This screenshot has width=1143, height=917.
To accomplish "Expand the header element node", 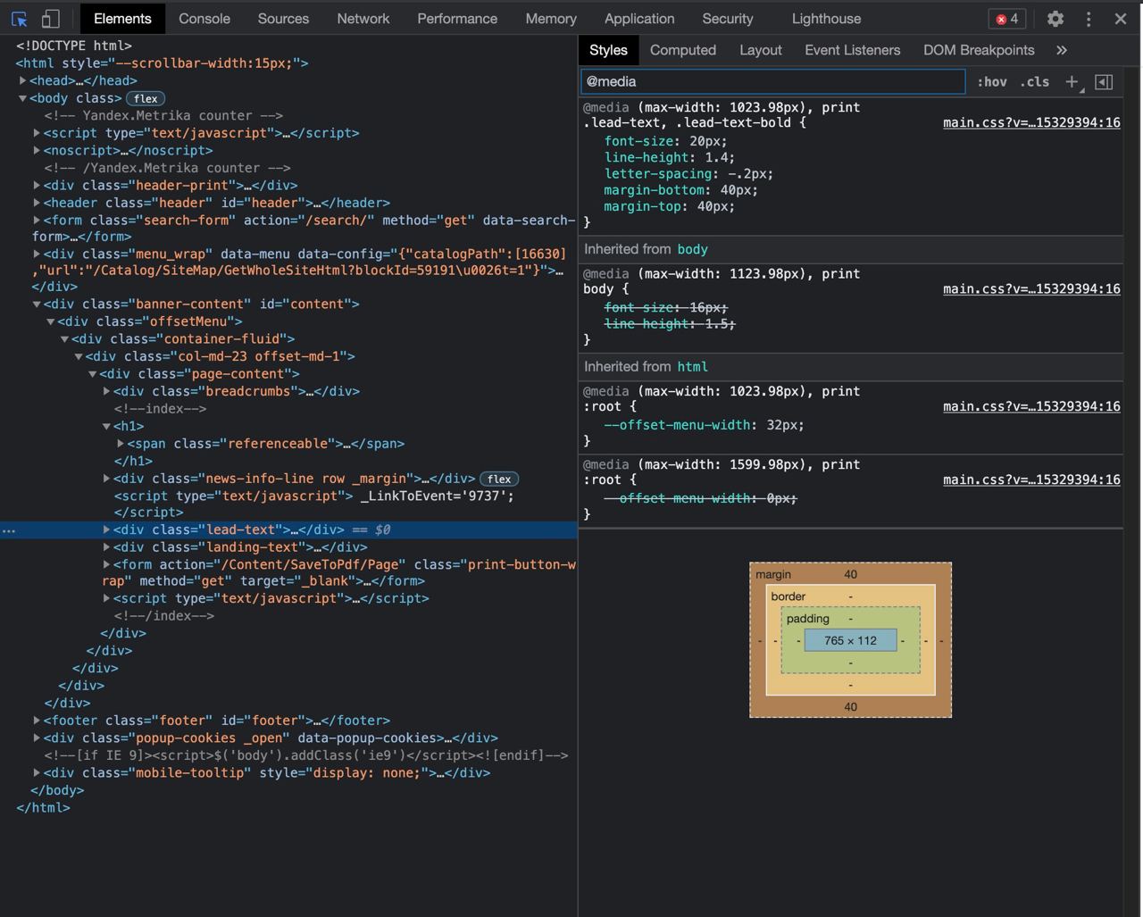I will click(37, 203).
